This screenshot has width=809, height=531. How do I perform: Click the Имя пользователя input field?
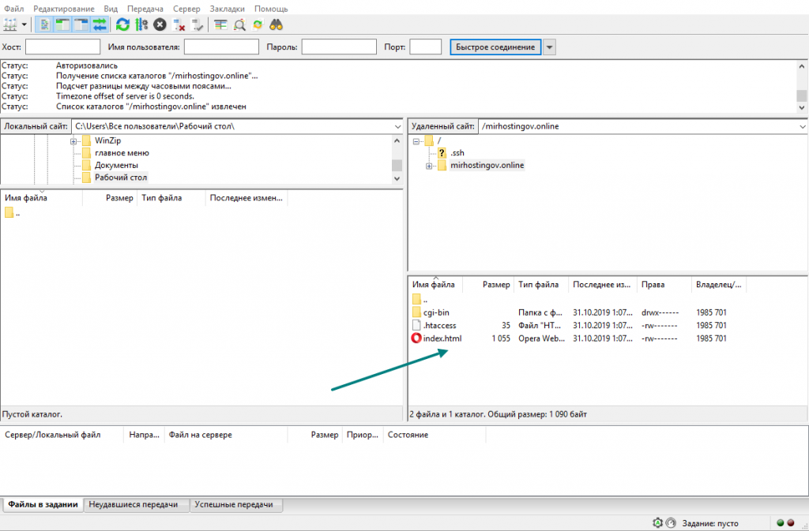point(221,47)
